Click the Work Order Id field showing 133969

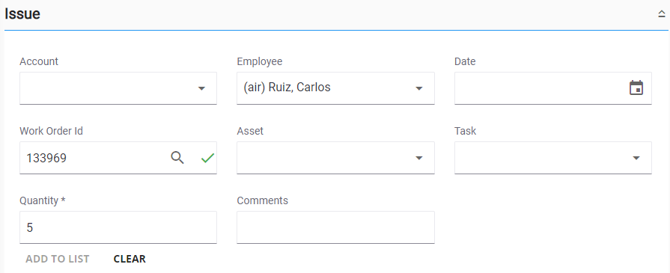[x=118, y=158]
